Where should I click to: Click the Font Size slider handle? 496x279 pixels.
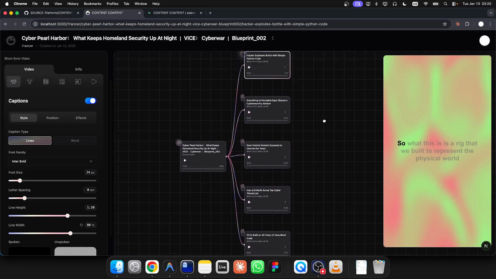point(20,181)
